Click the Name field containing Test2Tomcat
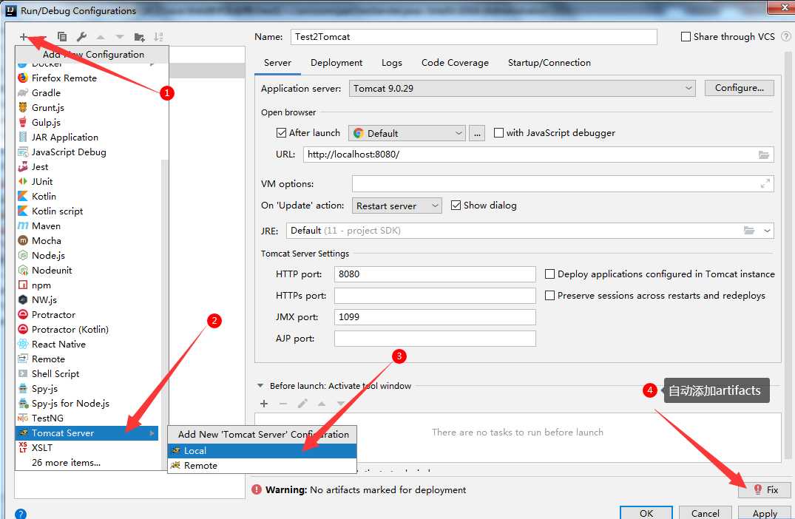 point(473,36)
